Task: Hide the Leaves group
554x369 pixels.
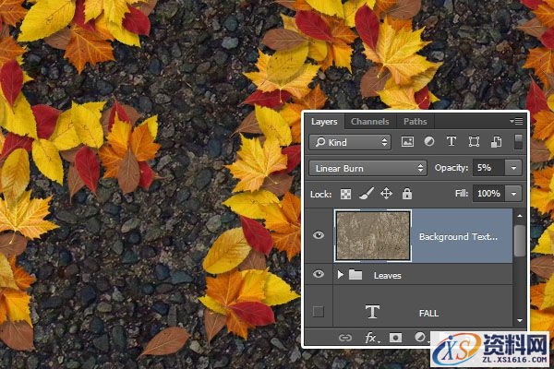Action: (319, 275)
